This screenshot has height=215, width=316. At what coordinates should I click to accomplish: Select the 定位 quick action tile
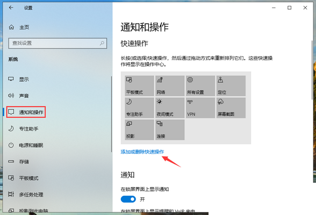[x=231, y=86]
